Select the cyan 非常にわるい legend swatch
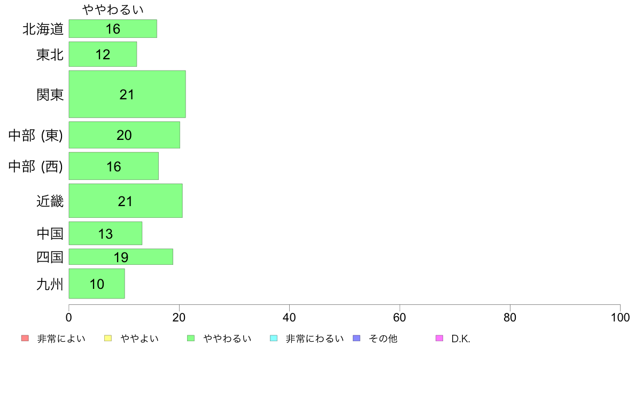The width and height of the screenshot is (635, 393). 274,339
